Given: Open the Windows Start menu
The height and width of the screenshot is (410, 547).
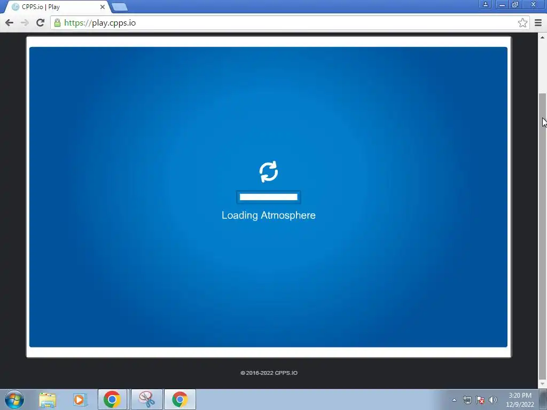Looking at the screenshot, I should [14, 399].
